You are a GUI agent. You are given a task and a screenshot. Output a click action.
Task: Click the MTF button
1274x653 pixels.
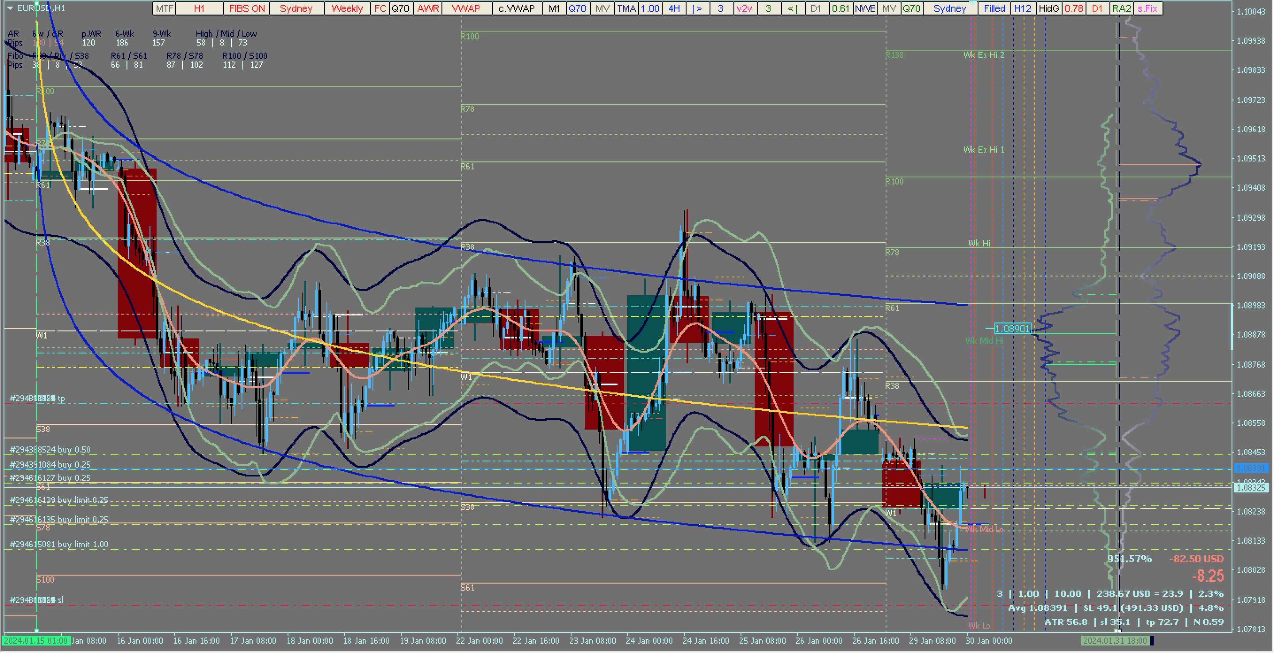(164, 8)
